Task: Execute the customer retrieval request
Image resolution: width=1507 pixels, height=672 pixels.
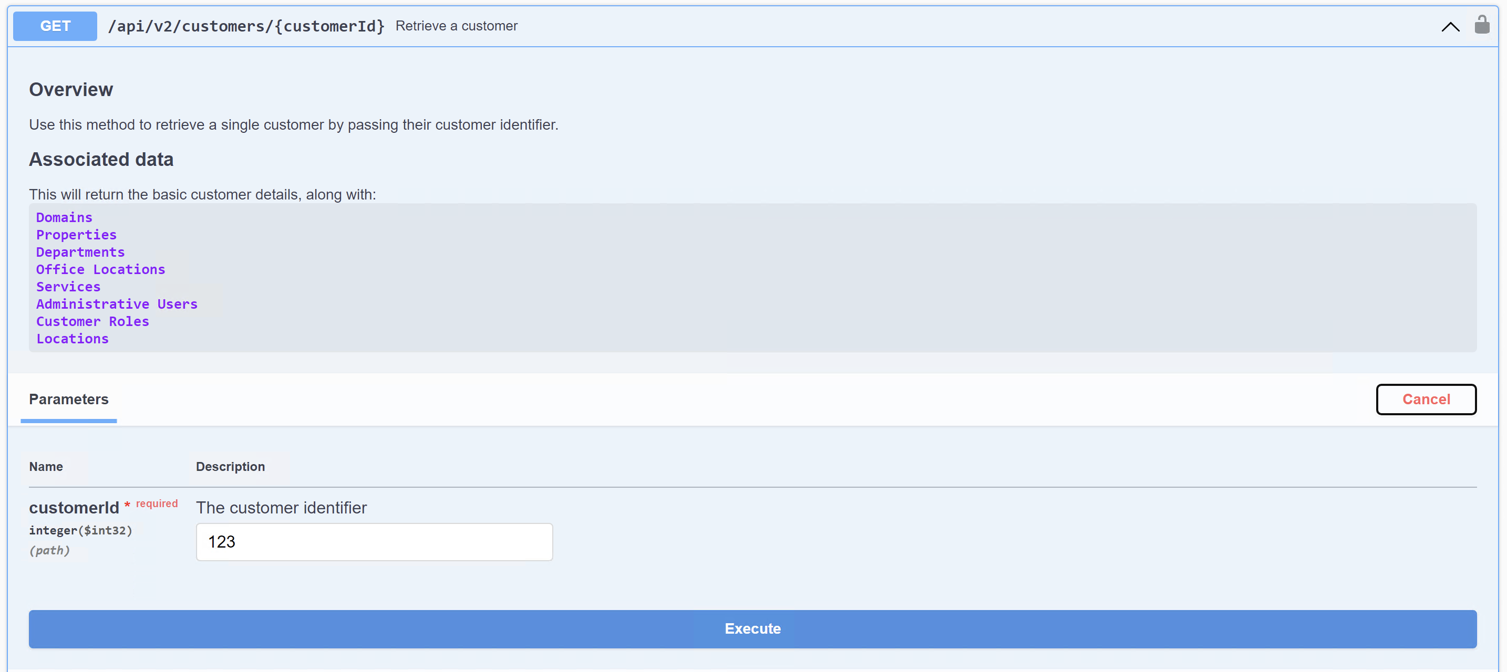Action: click(x=752, y=629)
